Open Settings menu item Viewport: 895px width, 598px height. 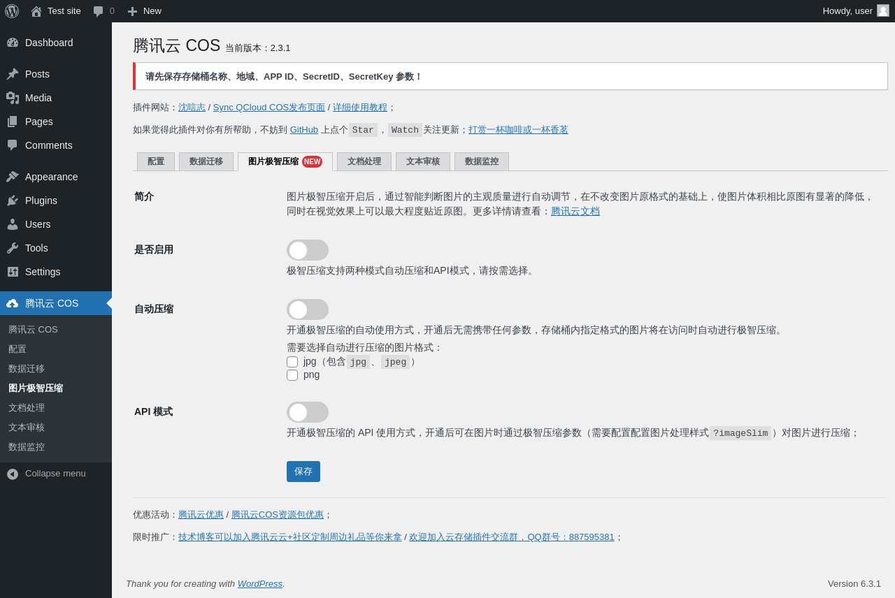point(56,272)
